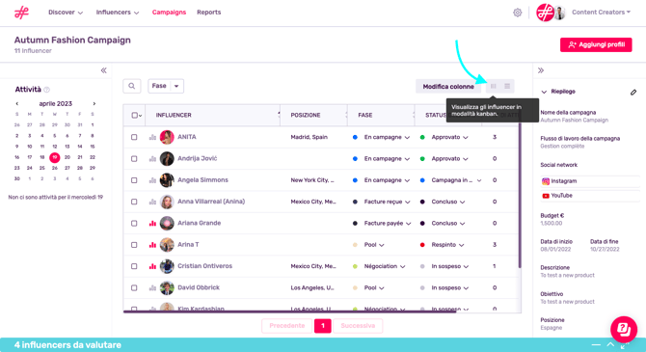
Task: Collapse the right summary panel
Action: coord(541,70)
